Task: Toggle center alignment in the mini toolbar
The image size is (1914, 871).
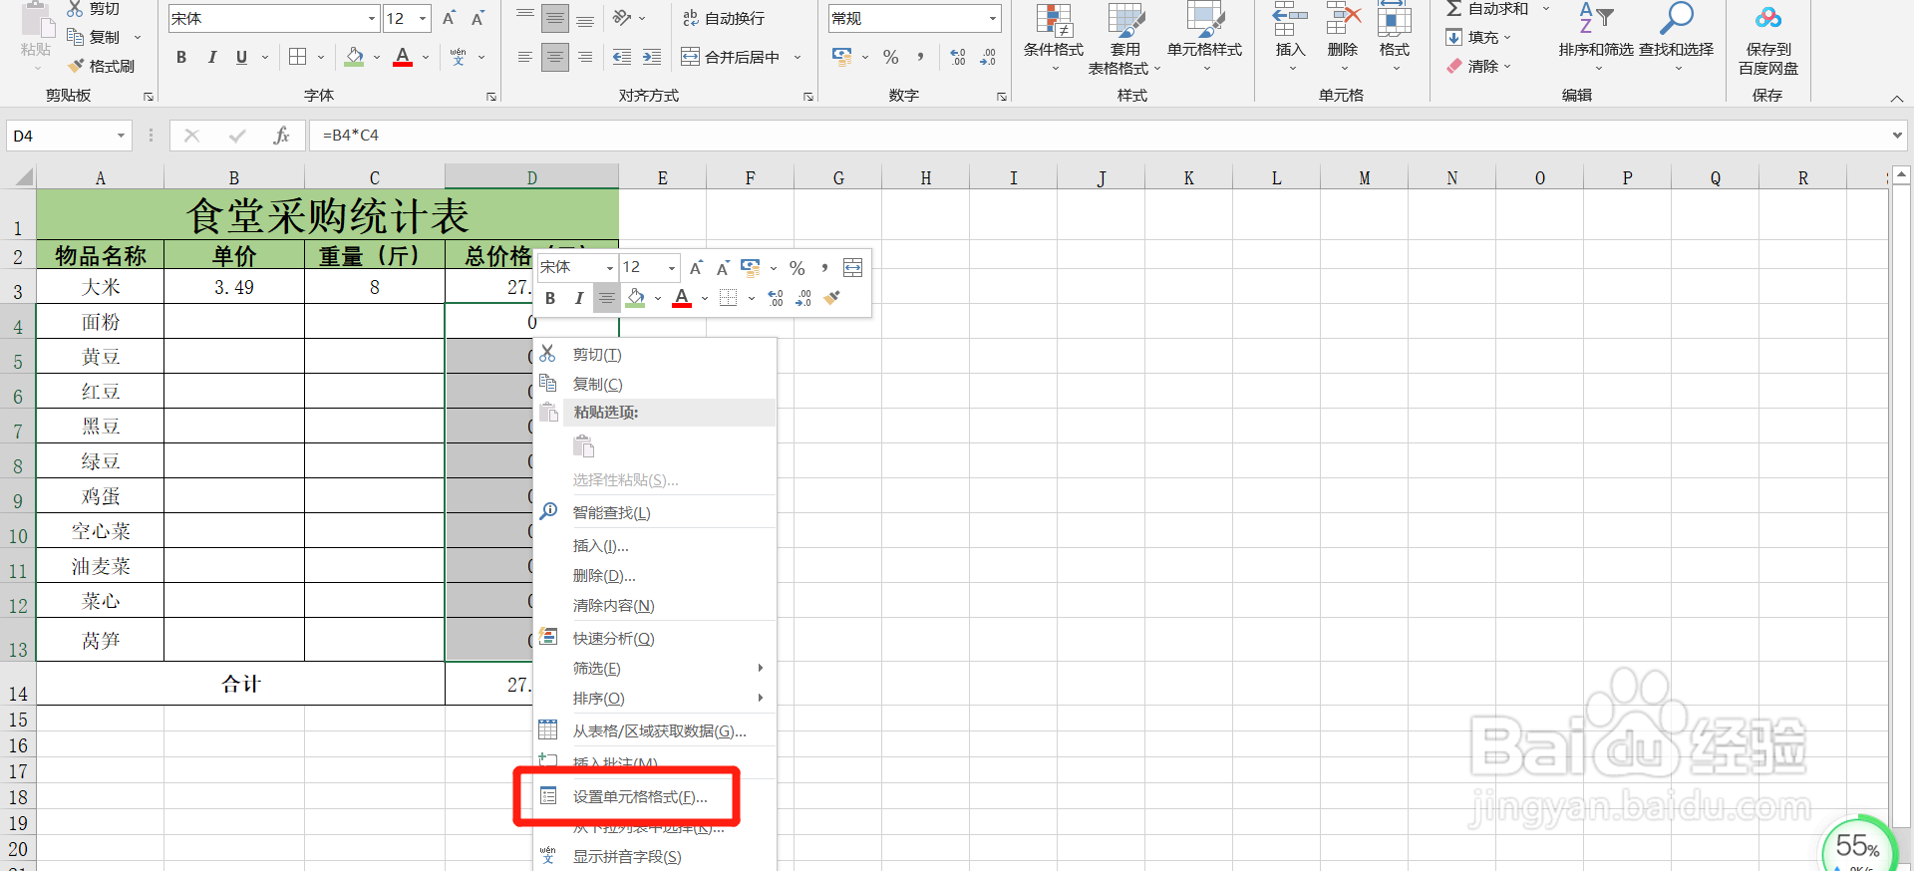Action: (x=606, y=298)
